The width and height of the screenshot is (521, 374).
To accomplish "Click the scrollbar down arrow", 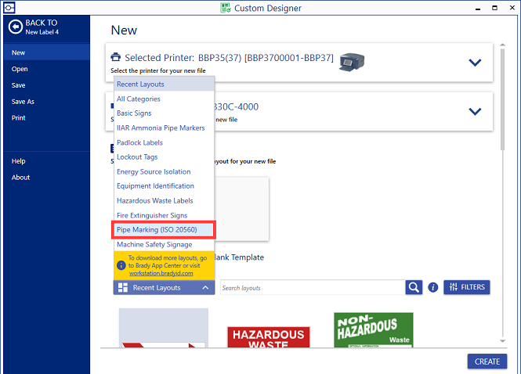I will click(x=502, y=341).
